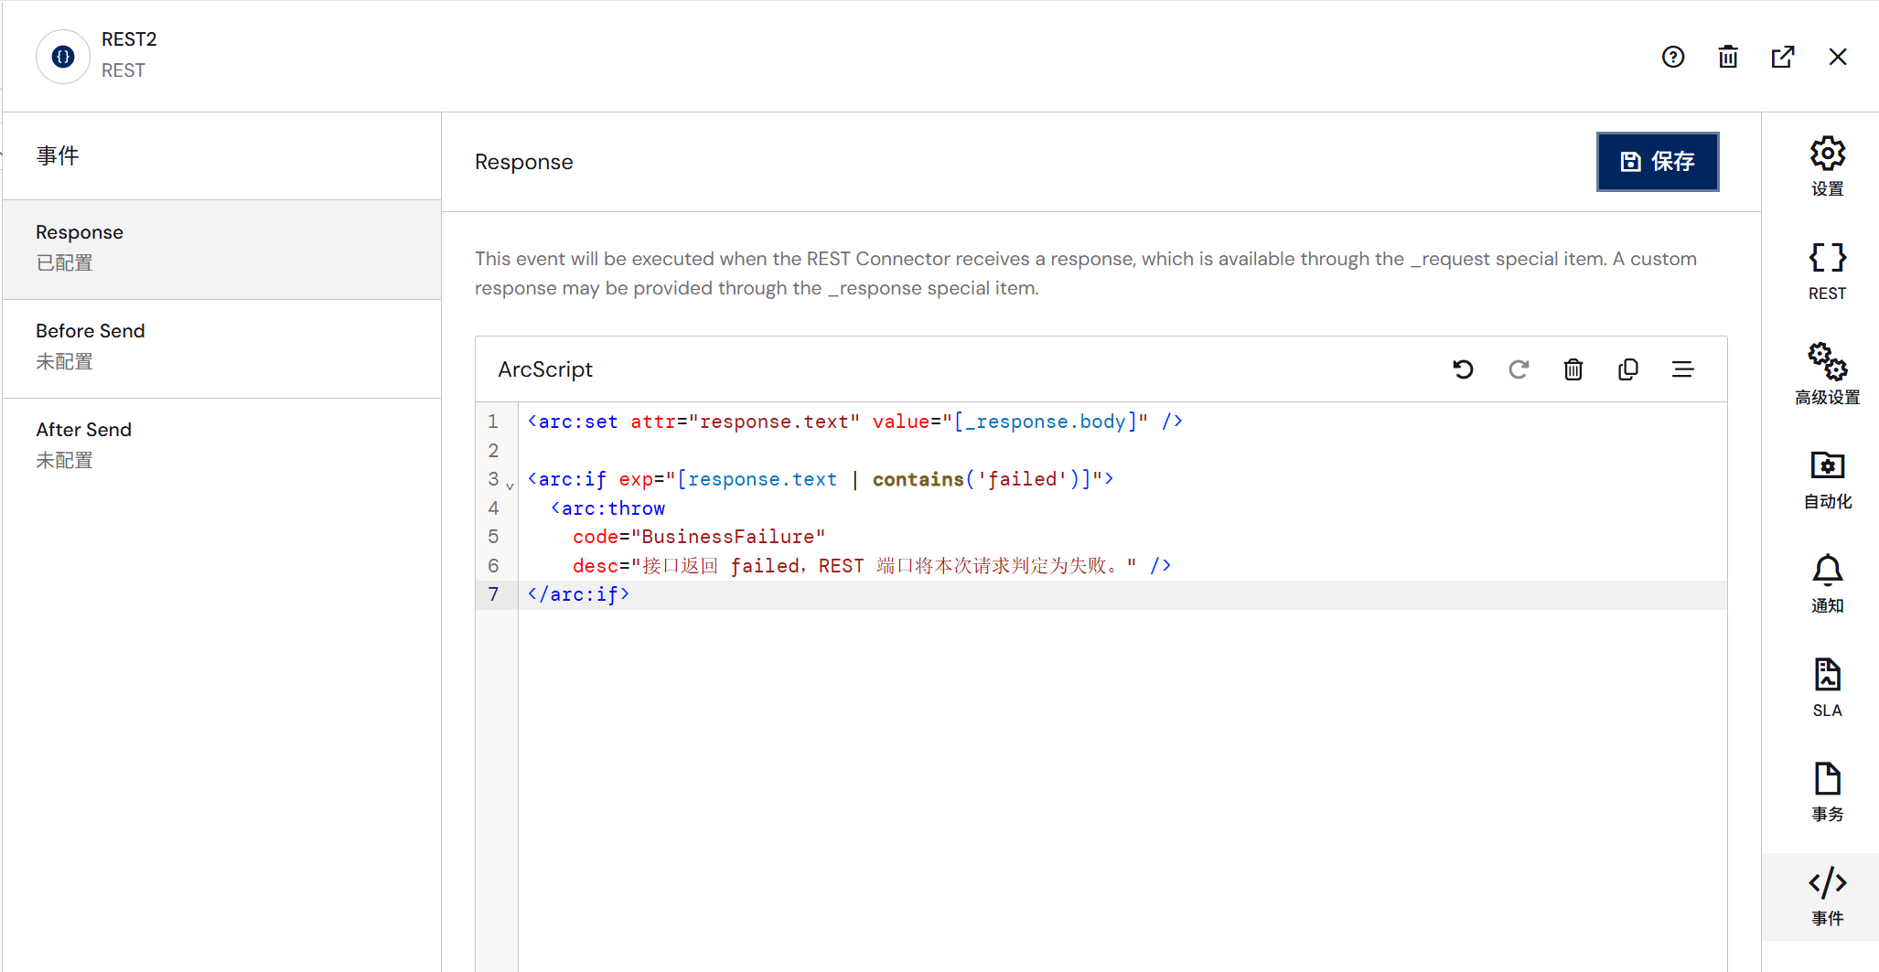Click the arc:if exp line 3

(x=821, y=479)
